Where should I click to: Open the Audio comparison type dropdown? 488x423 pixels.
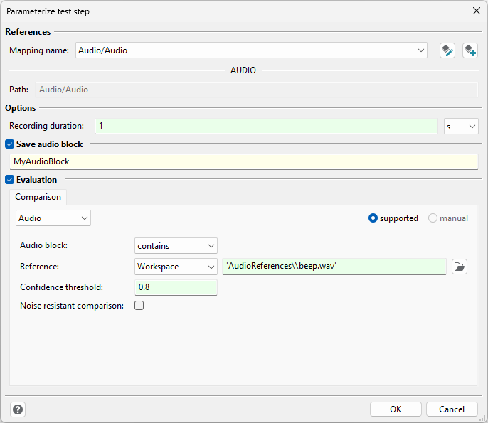click(53, 218)
